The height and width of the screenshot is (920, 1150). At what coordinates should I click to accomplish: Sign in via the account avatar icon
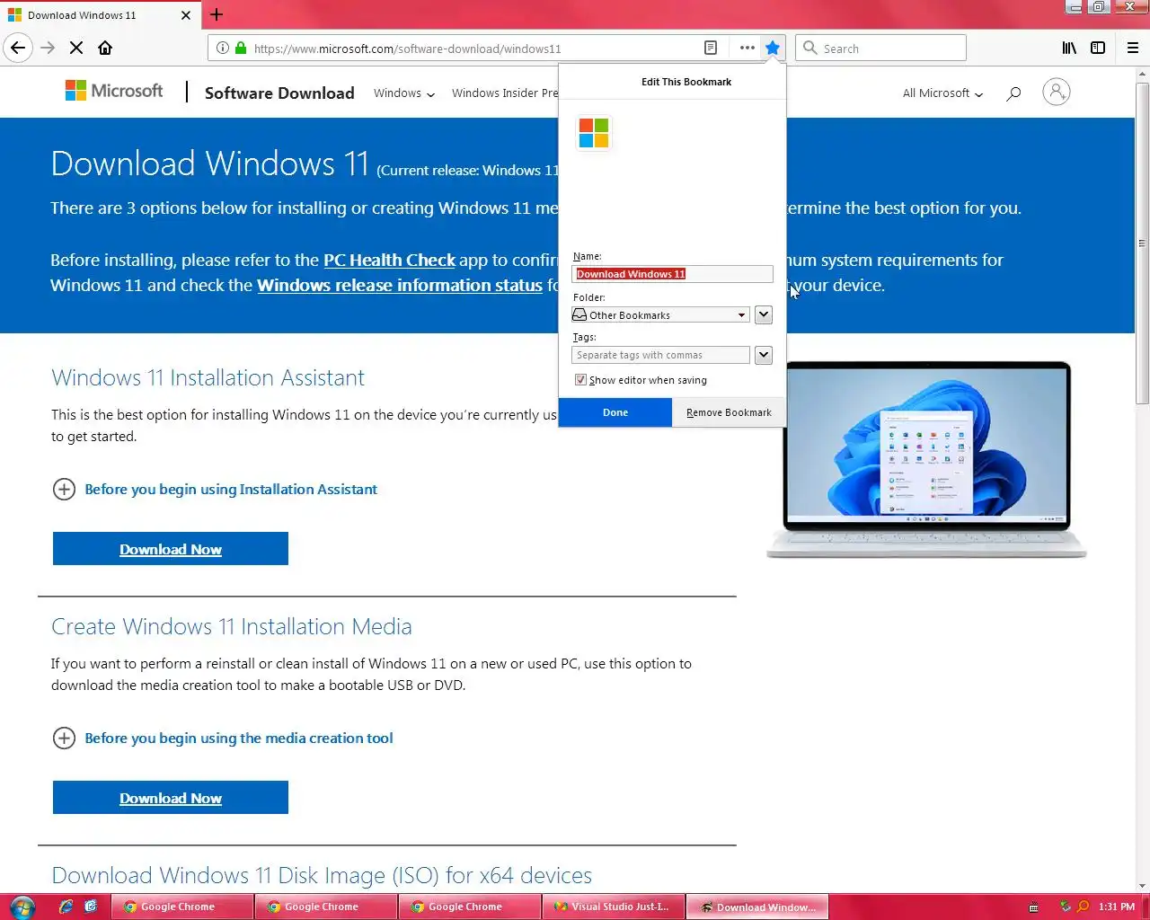[x=1057, y=92]
